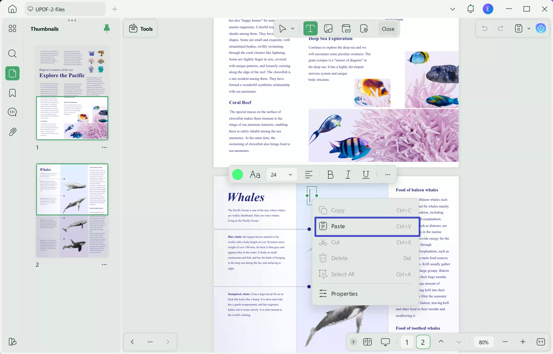Open the font size dropdown showing 24
Image resolution: width=553 pixels, height=354 pixels.
(281, 175)
